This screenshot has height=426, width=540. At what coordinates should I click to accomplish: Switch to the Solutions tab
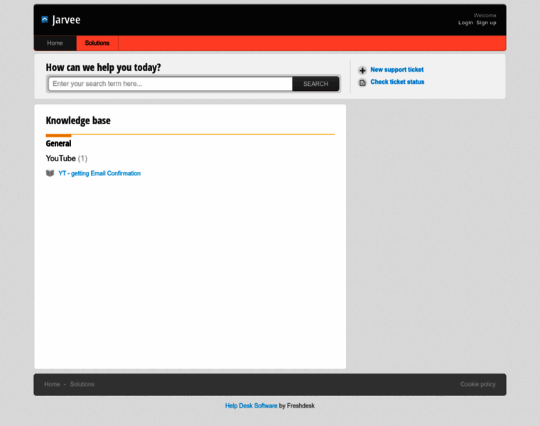click(x=97, y=43)
